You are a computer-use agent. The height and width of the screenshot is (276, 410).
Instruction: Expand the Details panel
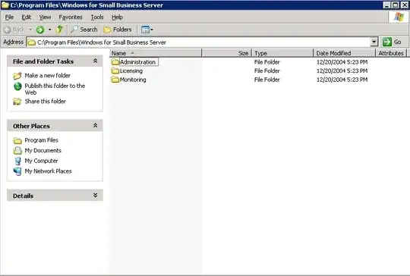coord(95,196)
